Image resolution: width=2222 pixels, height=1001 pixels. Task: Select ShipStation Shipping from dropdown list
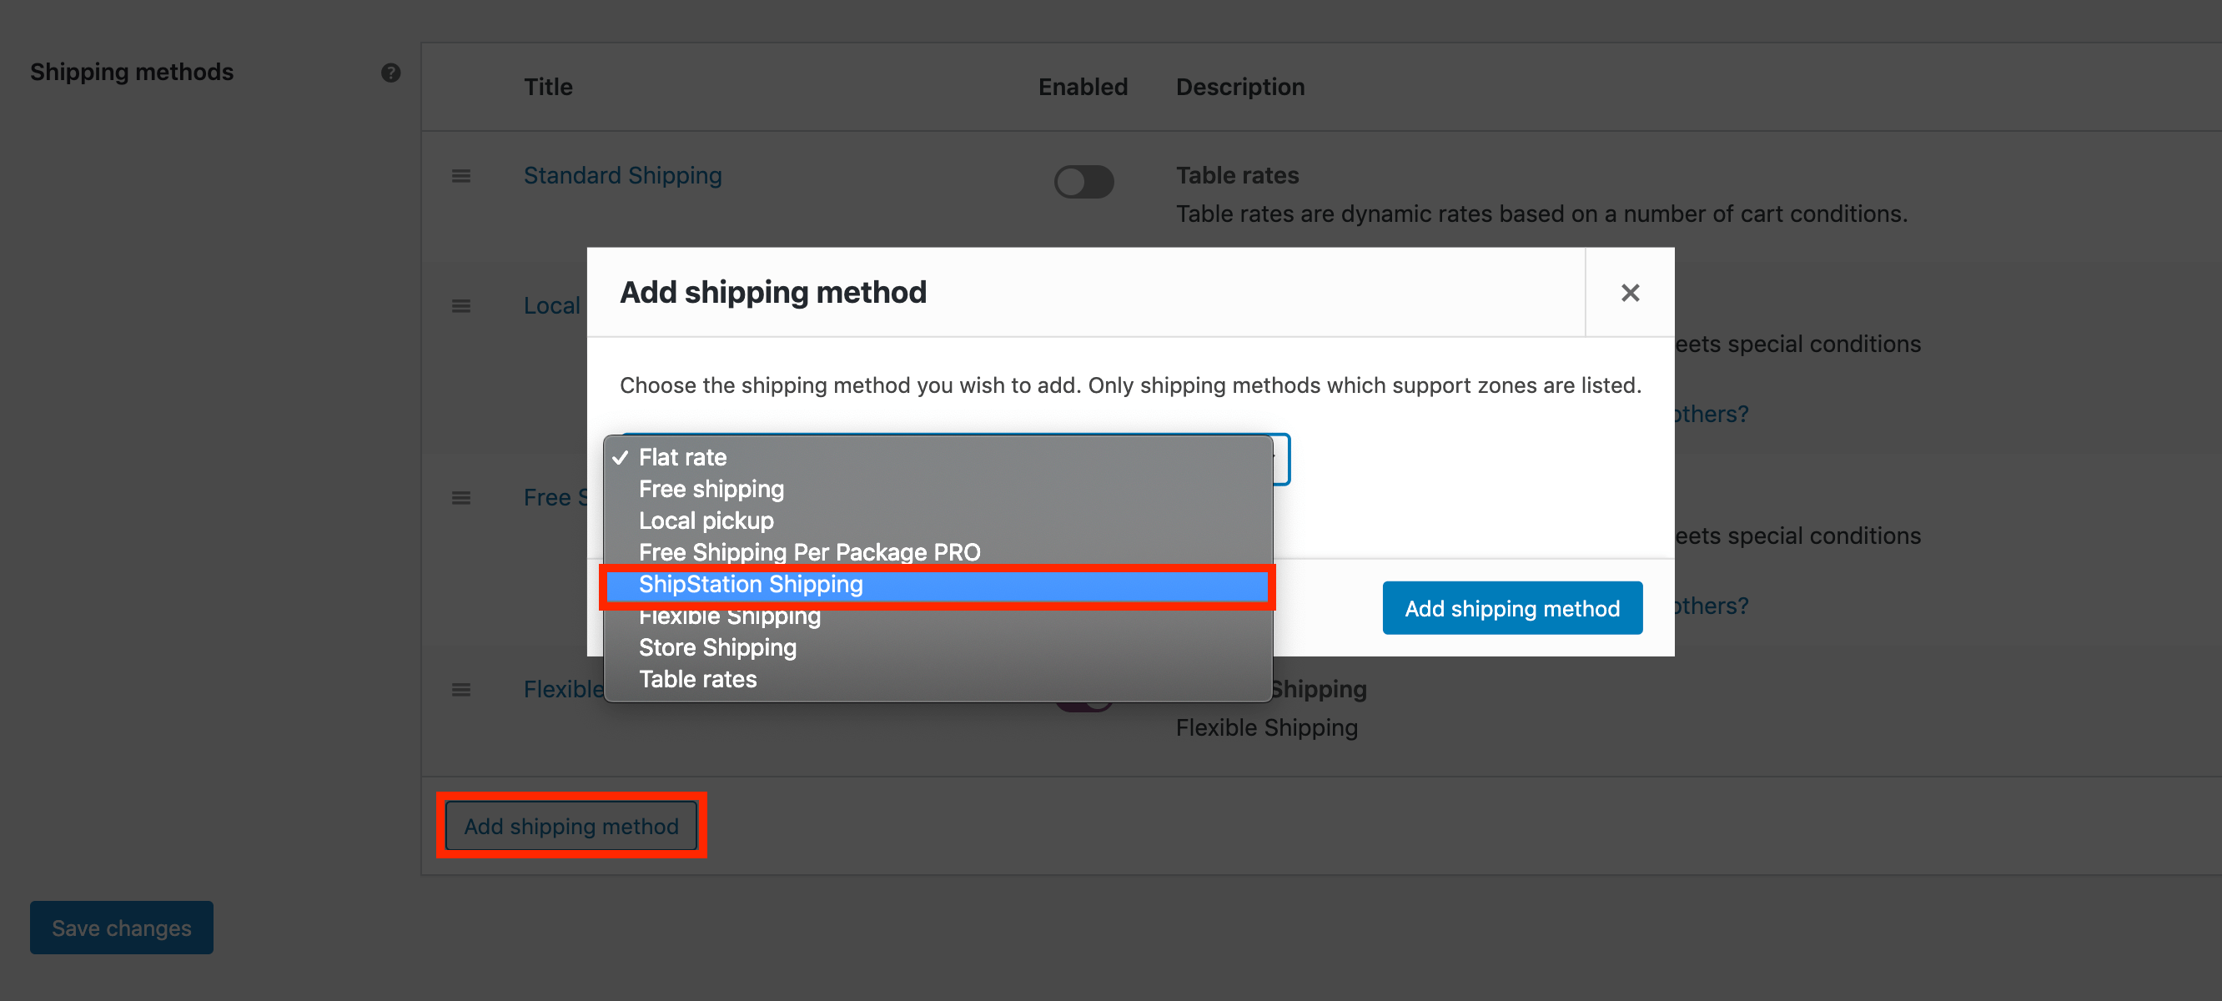(751, 584)
